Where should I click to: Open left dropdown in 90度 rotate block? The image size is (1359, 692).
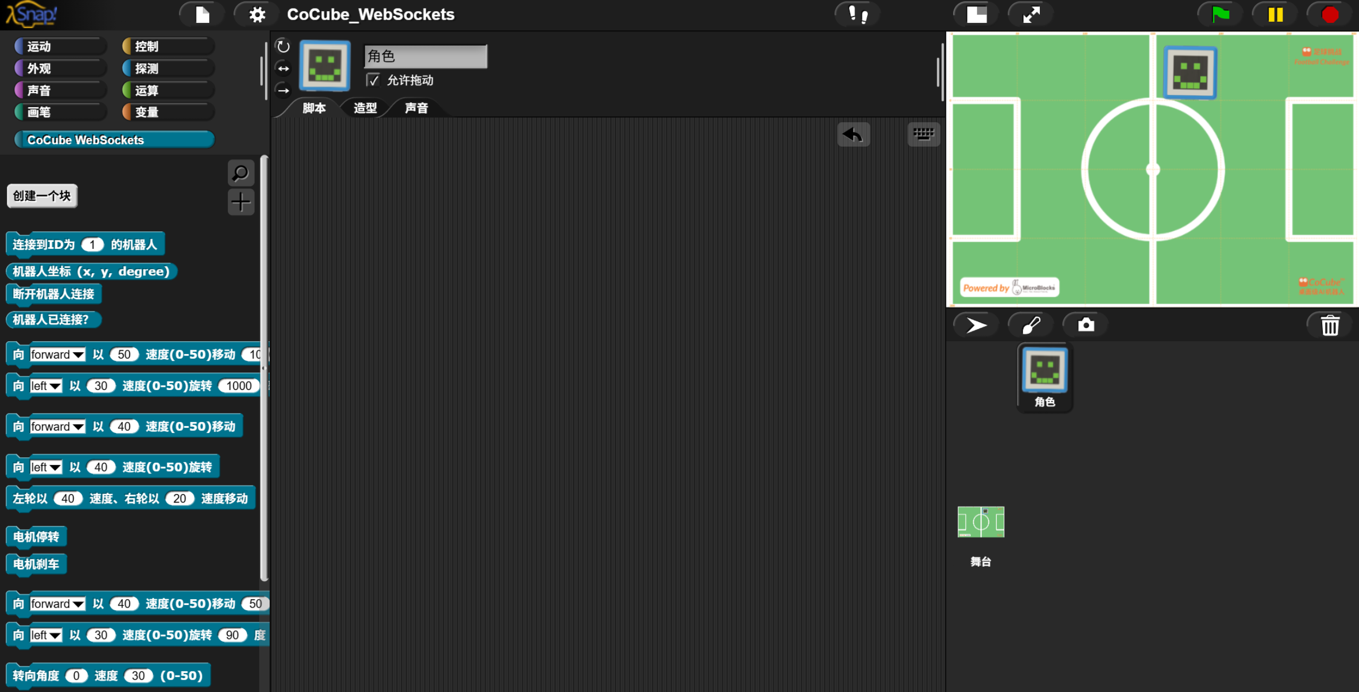55,635
